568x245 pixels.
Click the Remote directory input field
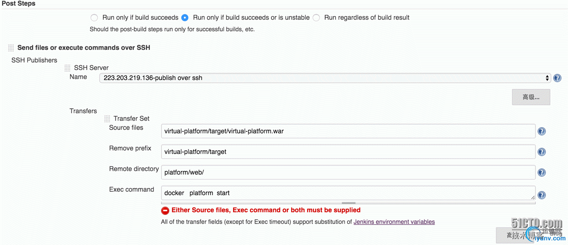click(348, 173)
